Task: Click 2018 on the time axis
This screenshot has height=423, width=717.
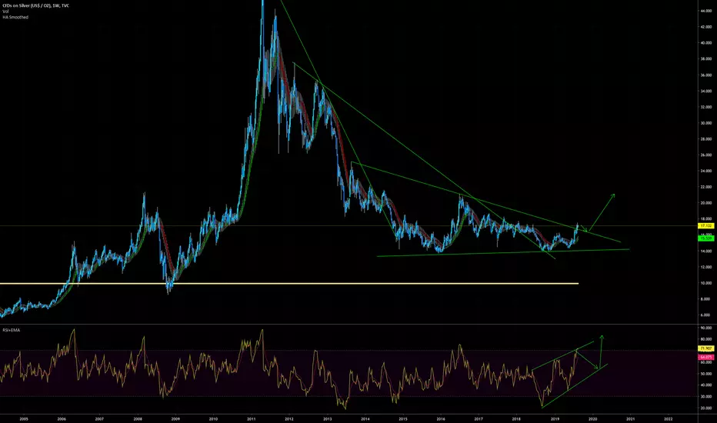Action: tap(517, 418)
